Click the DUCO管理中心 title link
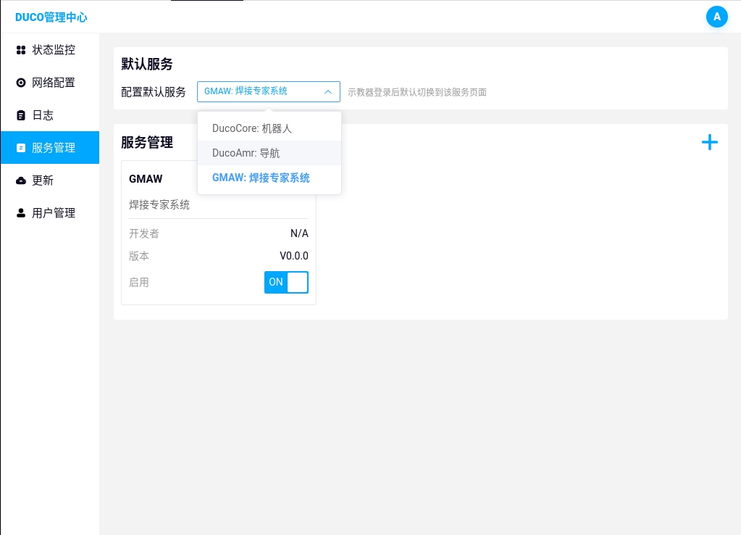This screenshot has width=741, height=535. click(51, 17)
